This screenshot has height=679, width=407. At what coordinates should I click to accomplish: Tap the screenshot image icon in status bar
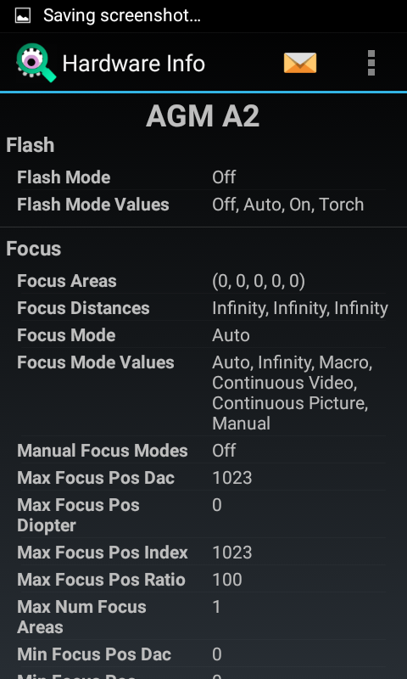pyautogui.click(x=23, y=15)
